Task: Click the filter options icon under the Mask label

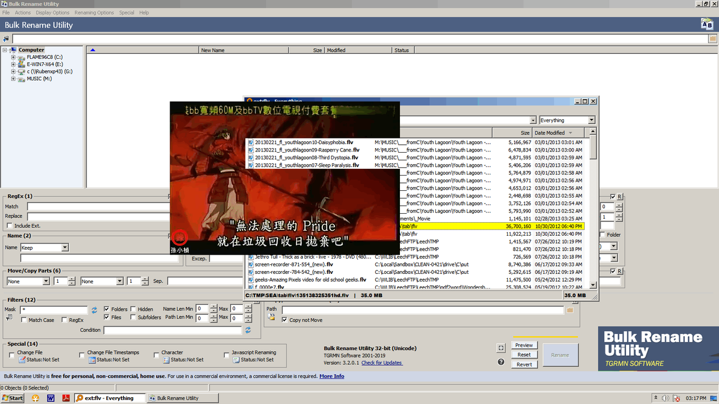Action: [x=9, y=318]
